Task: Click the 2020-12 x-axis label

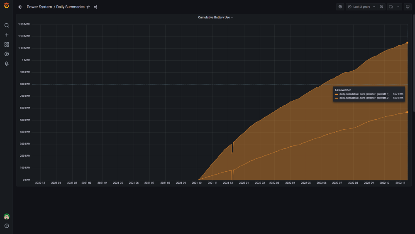Action: [40, 183]
